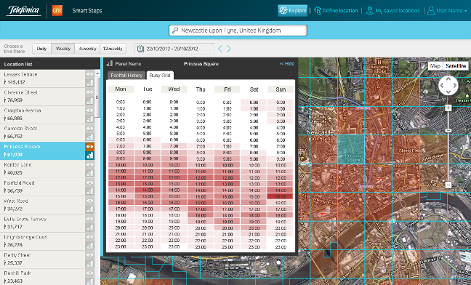Toggle eye visibility for Leazes Terrace
Screen dimensions: 471x285
click(90, 74)
